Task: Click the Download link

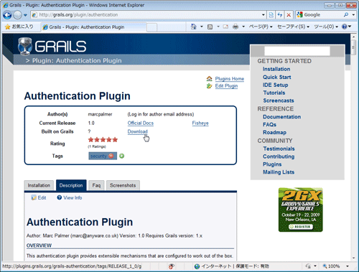Action: [137, 131]
